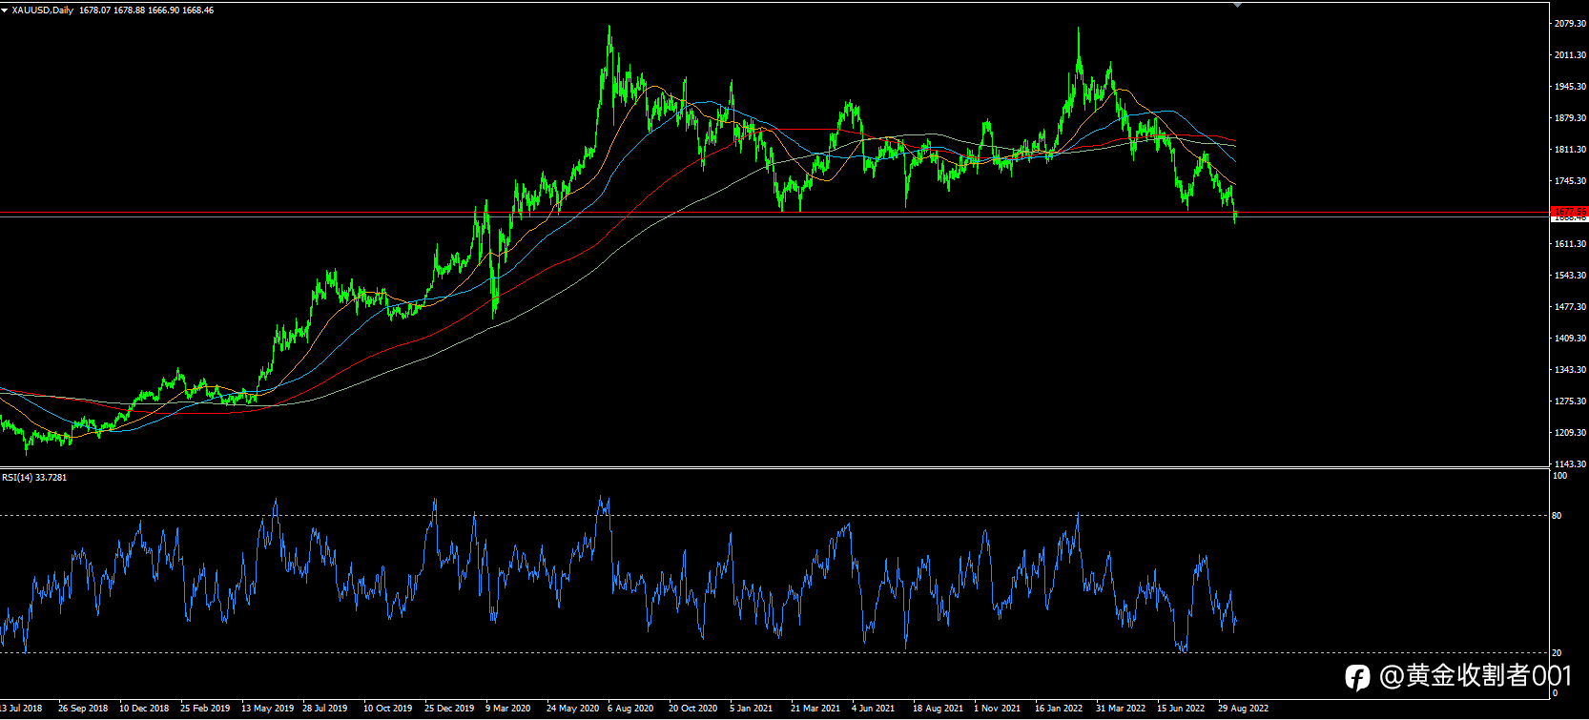Viewport: 1589px width, 720px height.
Task: Click the 5 Jan 2021 date label
Action: (752, 709)
